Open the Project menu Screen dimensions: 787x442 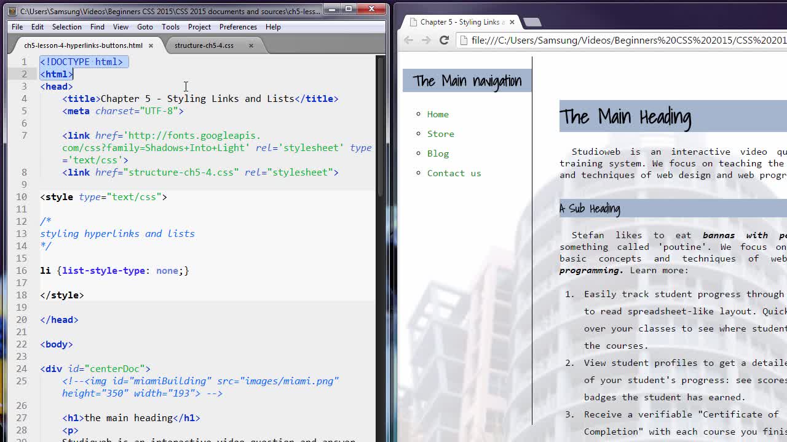pyautogui.click(x=199, y=27)
